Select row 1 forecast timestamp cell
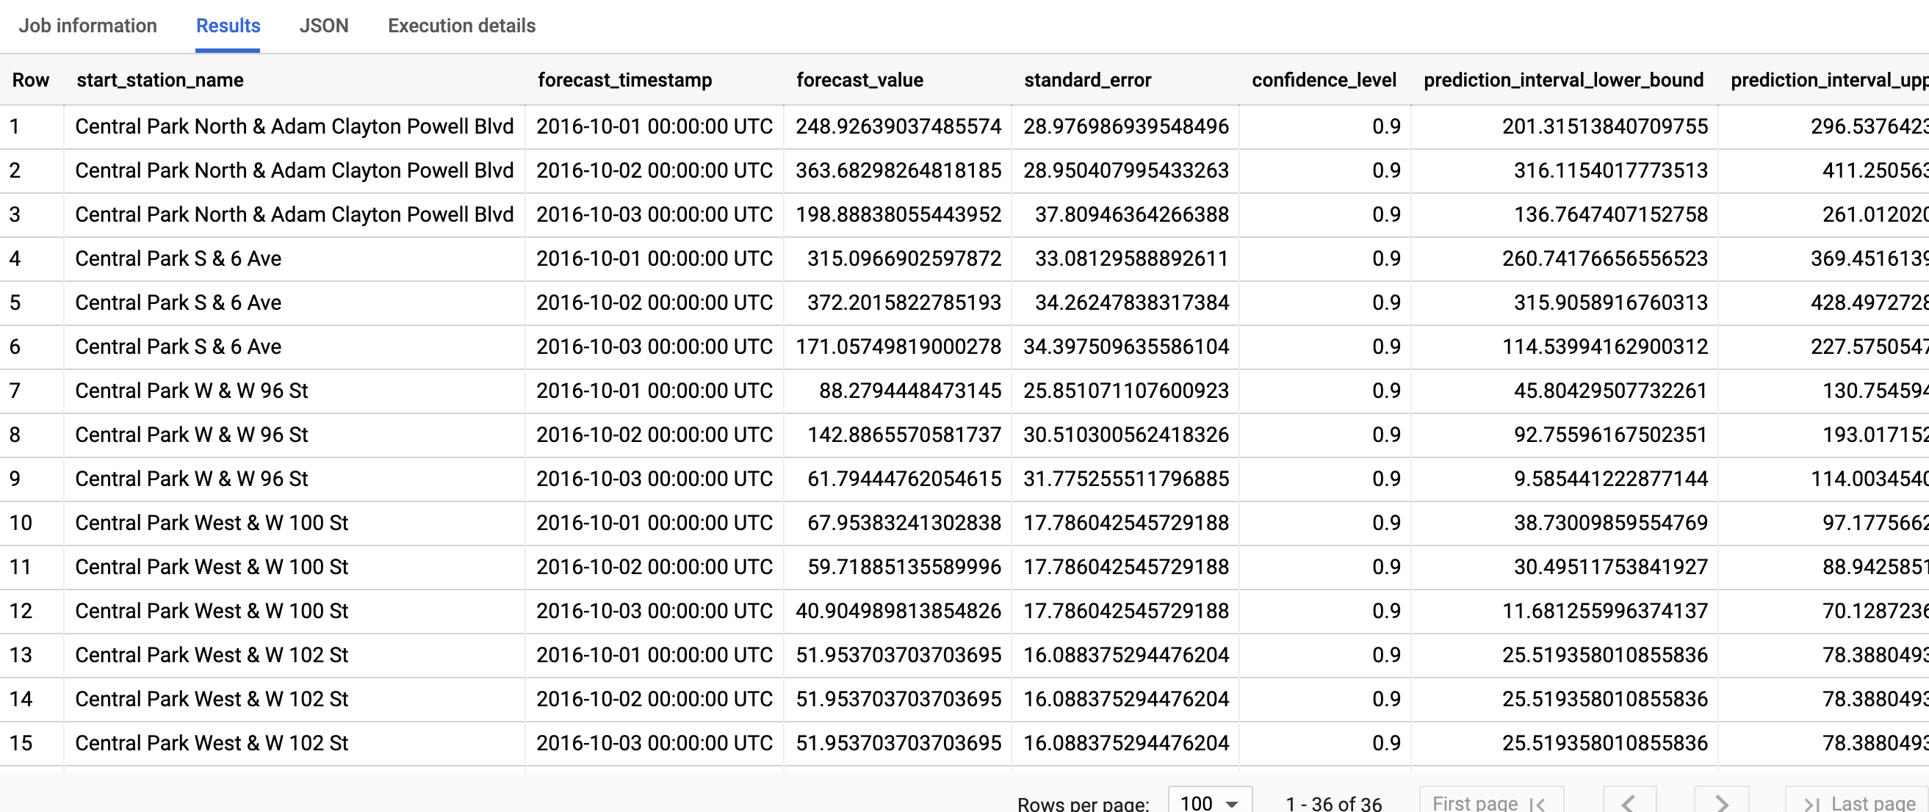1929x812 pixels. click(x=653, y=126)
